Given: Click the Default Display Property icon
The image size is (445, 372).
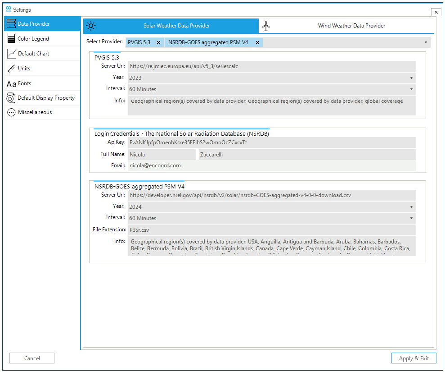Looking at the screenshot, I should point(11,98).
